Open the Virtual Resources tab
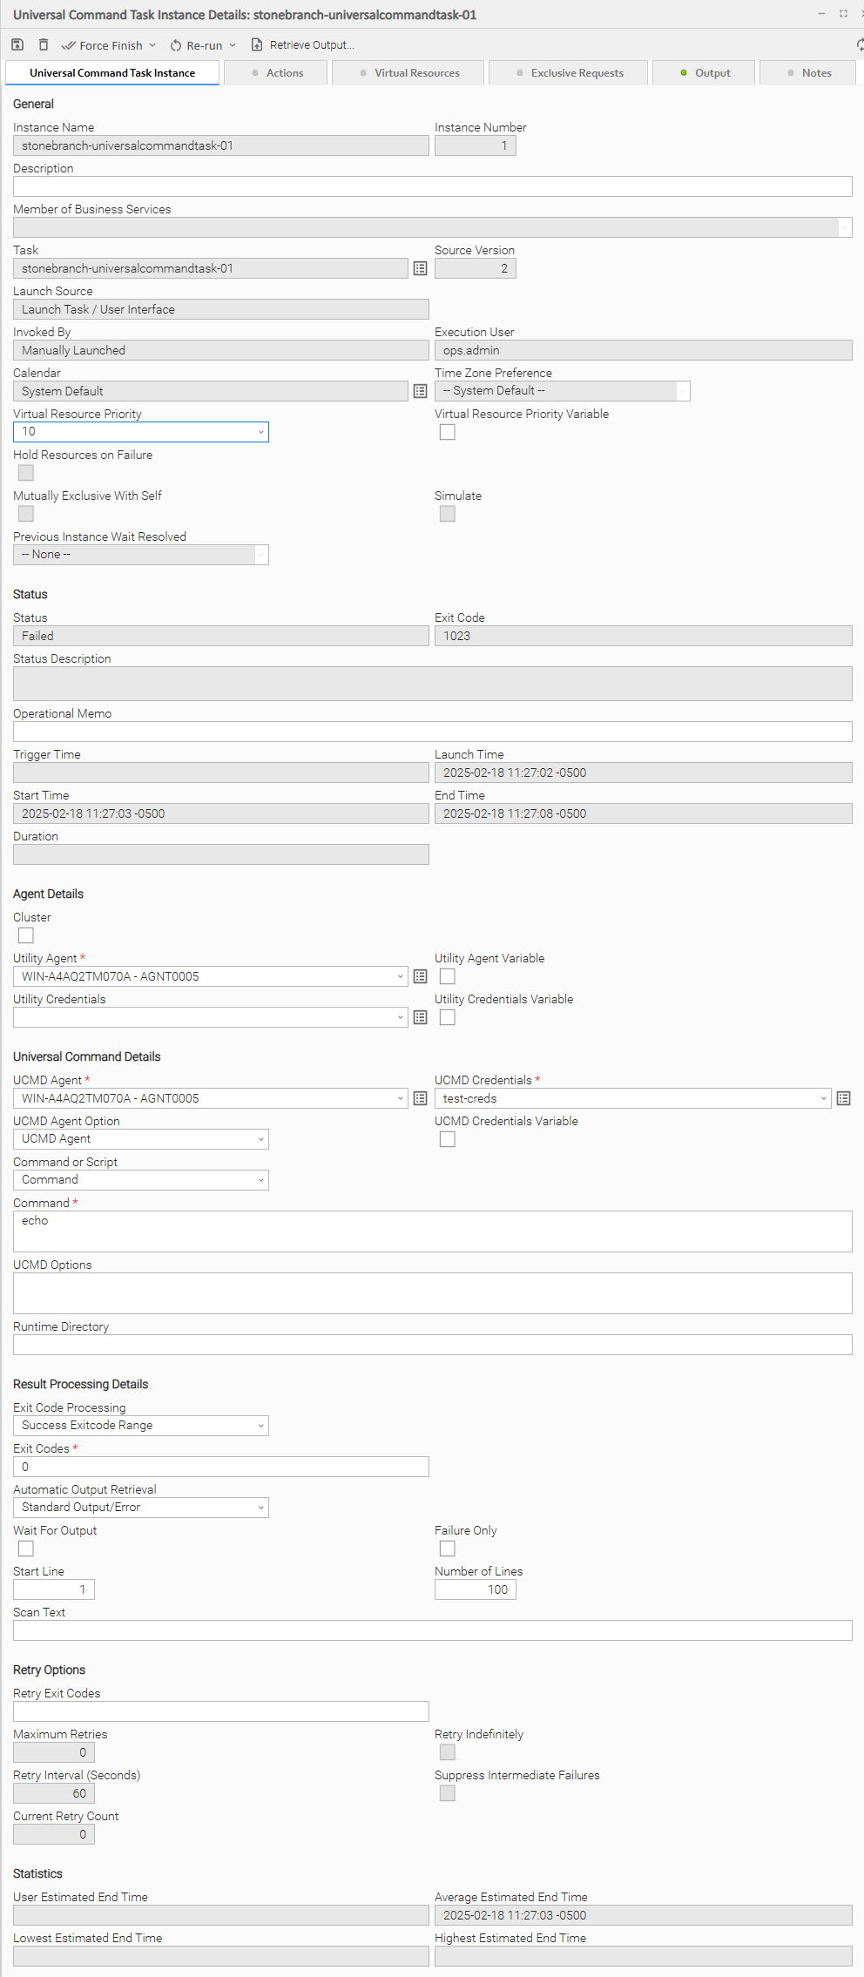This screenshot has height=1977, width=864. (408, 73)
